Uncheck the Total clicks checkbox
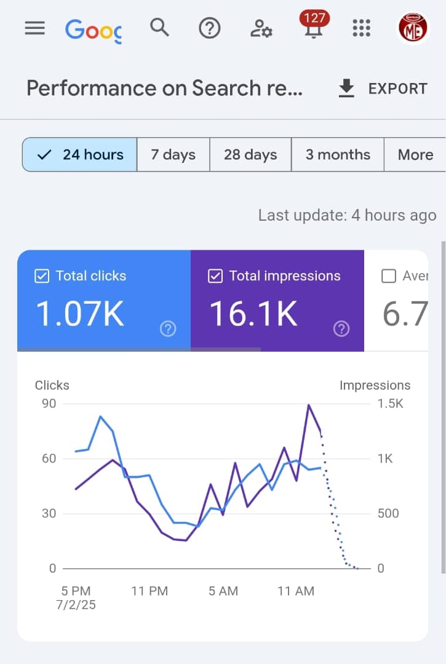 (x=42, y=276)
